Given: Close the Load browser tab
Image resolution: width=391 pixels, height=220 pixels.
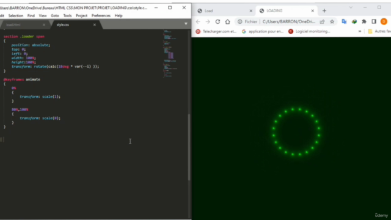Looking at the screenshot, I should coord(251,11).
